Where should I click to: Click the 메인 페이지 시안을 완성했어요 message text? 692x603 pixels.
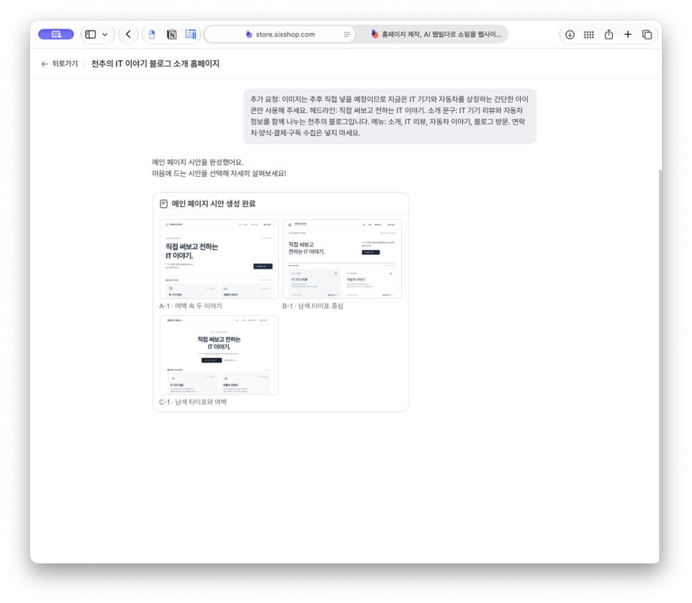(198, 163)
